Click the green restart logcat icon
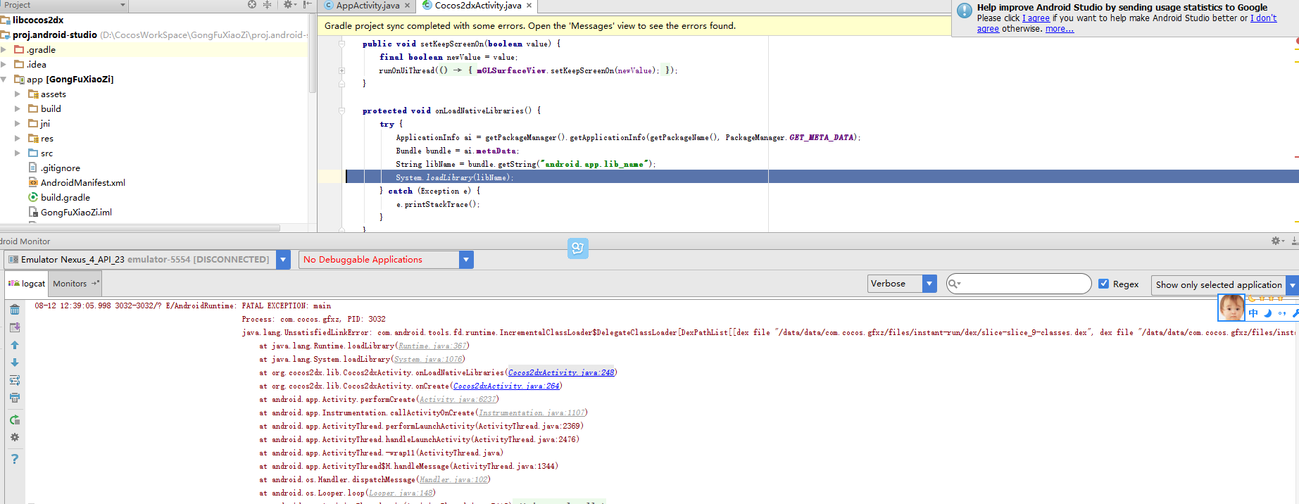The height and width of the screenshot is (504, 1299). coord(15,420)
